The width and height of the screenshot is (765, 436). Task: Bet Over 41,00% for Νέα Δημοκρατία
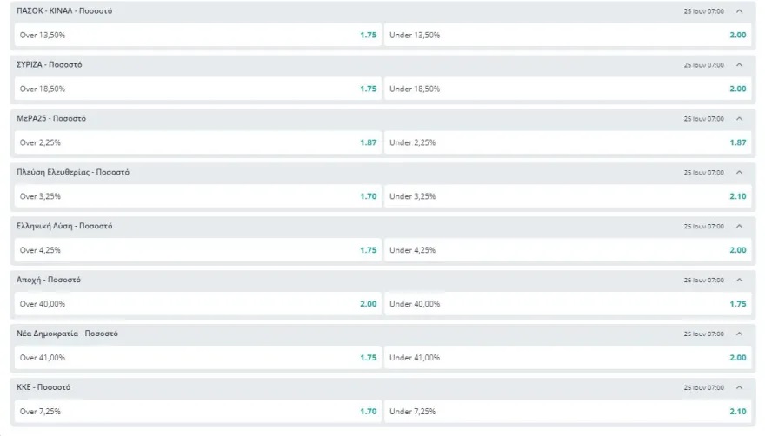pos(198,358)
